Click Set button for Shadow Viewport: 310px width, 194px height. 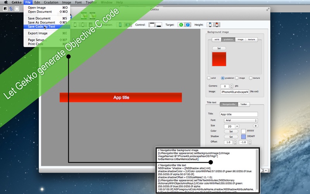click(231, 137)
